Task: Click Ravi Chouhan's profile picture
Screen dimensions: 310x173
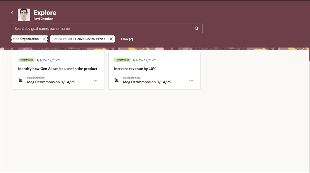Action: click(24, 14)
